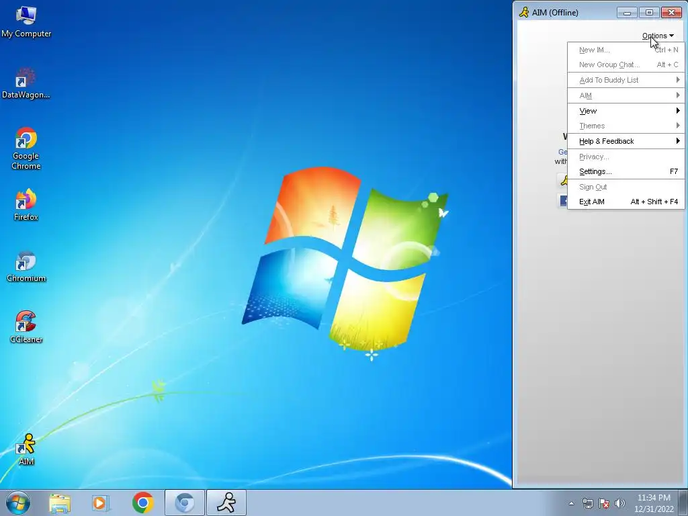Screen dimensions: 688x516
Task: Launch Firefox from the desktop
Action: click(26, 204)
